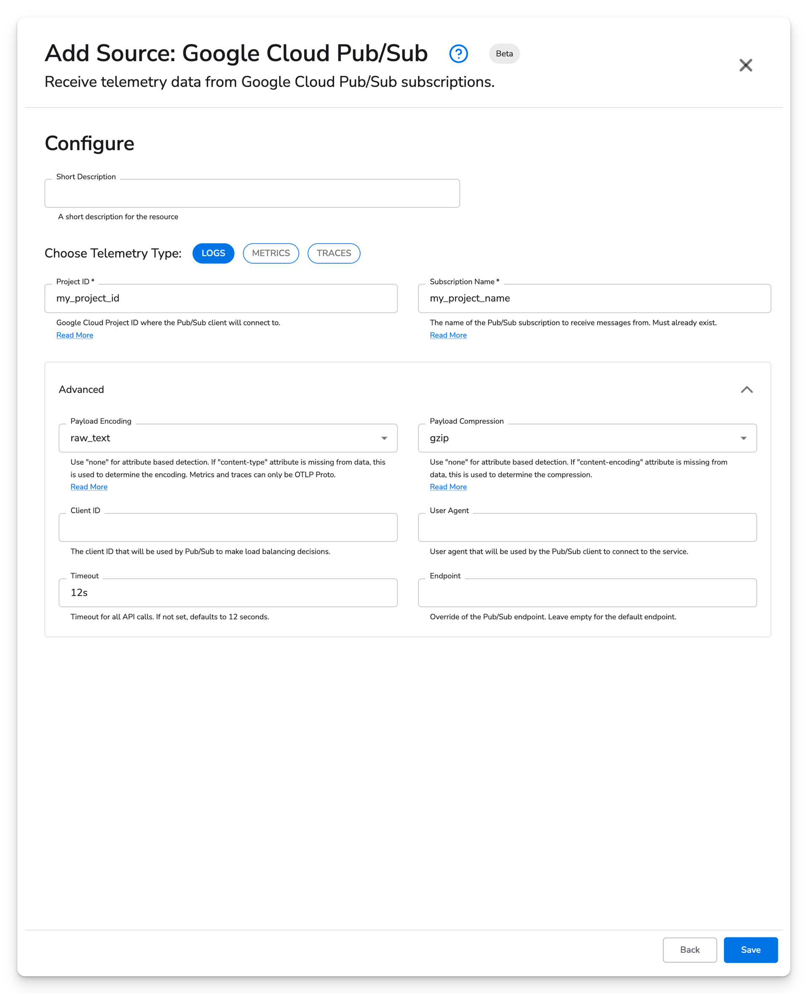Focus the User Agent input

tap(587, 527)
